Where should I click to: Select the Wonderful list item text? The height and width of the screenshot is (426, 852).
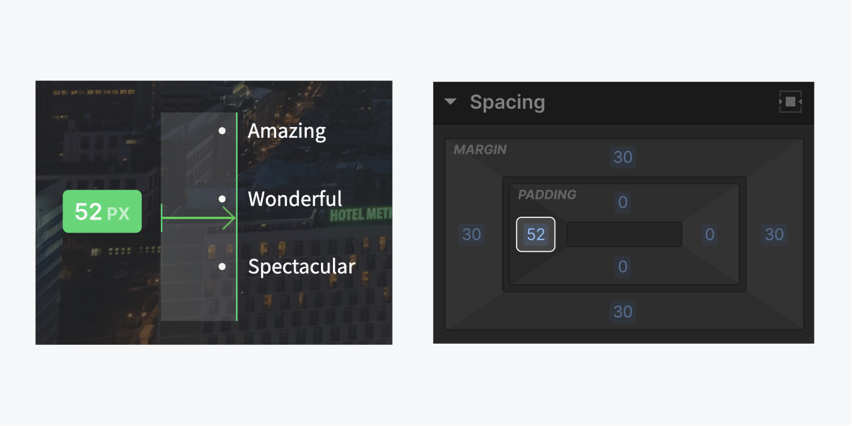point(294,199)
